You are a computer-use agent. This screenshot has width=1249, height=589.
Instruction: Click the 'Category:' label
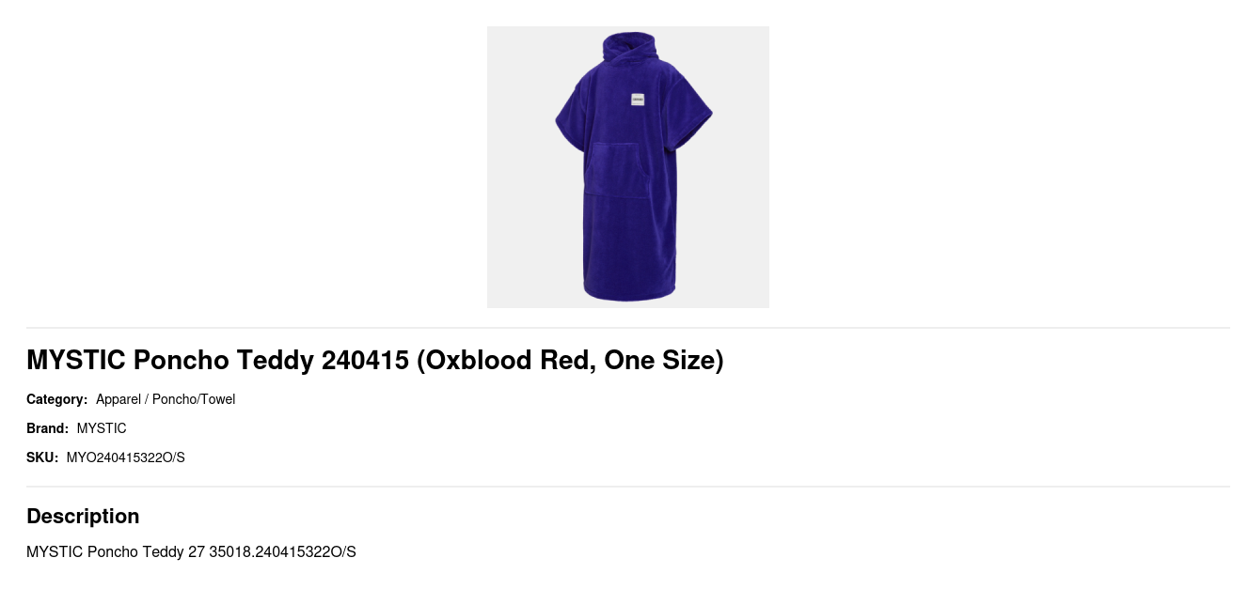pyautogui.click(x=57, y=399)
